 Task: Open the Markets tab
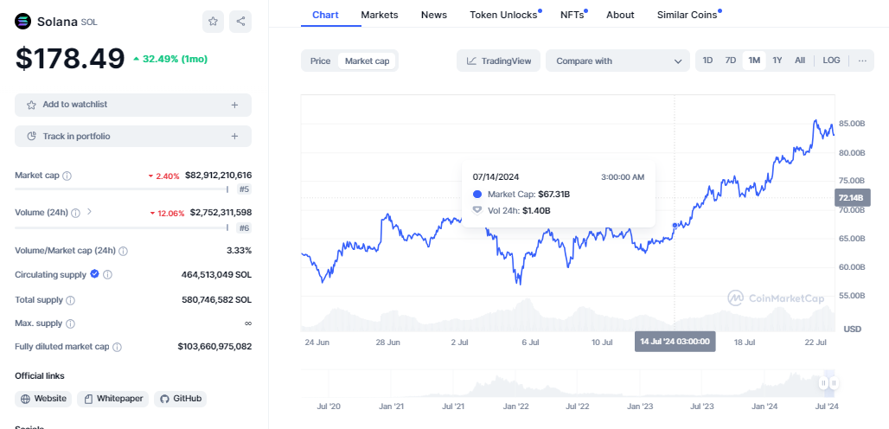(x=380, y=15)
